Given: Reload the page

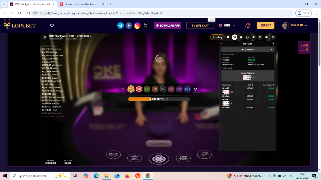Looking at the screenshot, I should click(x=20, y=13).
